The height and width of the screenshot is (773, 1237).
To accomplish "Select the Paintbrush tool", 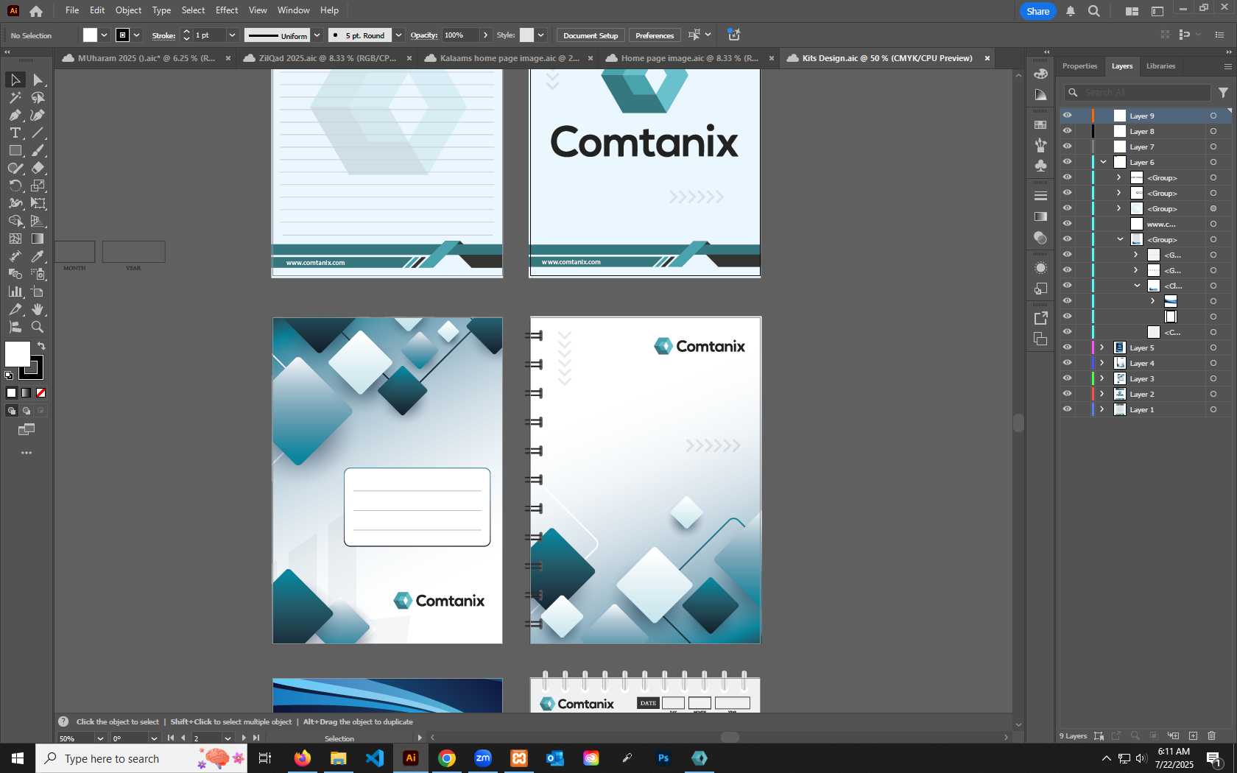I will (38, 150).
